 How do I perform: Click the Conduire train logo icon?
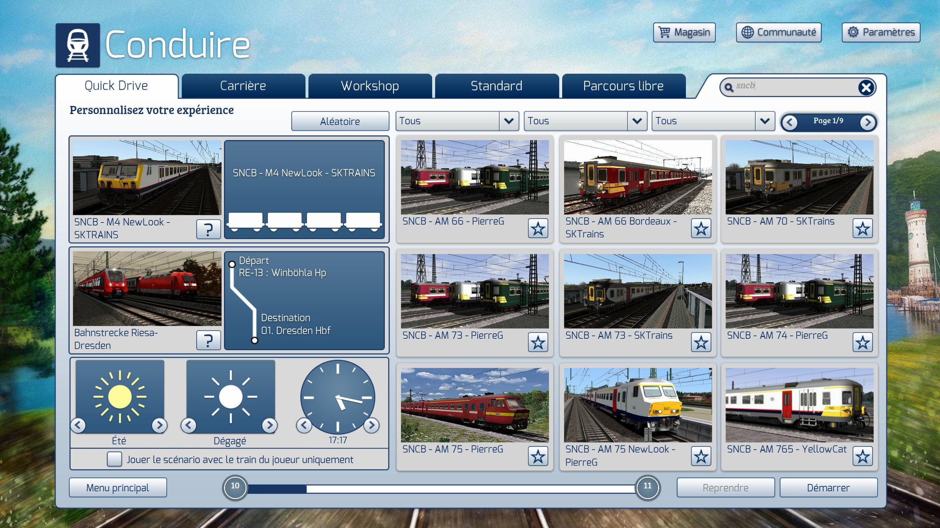point(78,45)
